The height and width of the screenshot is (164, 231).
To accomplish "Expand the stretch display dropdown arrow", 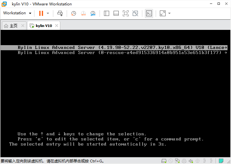I will pyautogui.click(x=169, y=13).
